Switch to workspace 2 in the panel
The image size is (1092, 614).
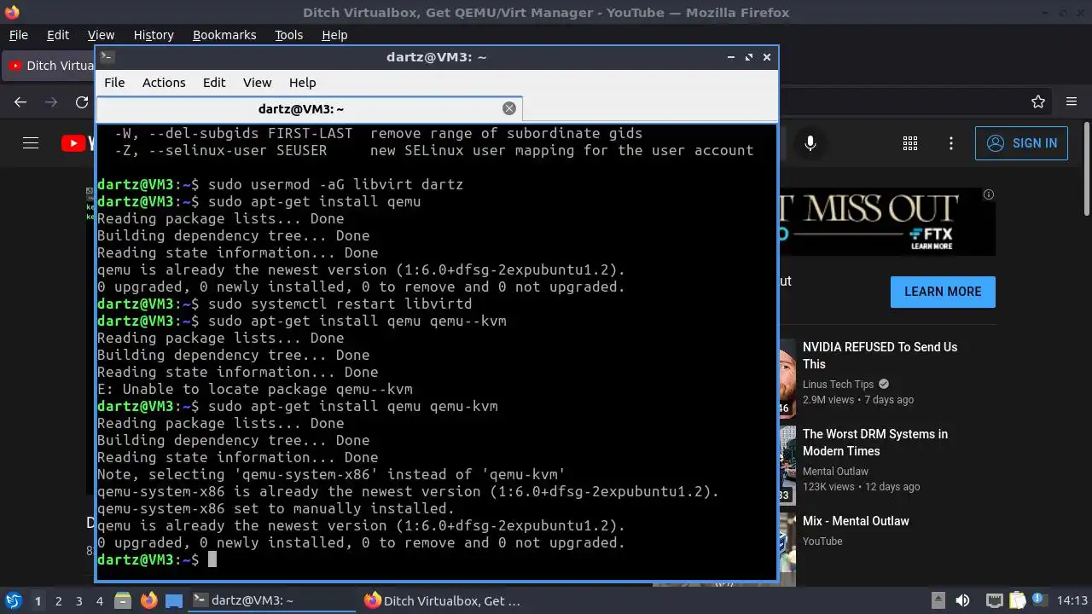(59, 601)
